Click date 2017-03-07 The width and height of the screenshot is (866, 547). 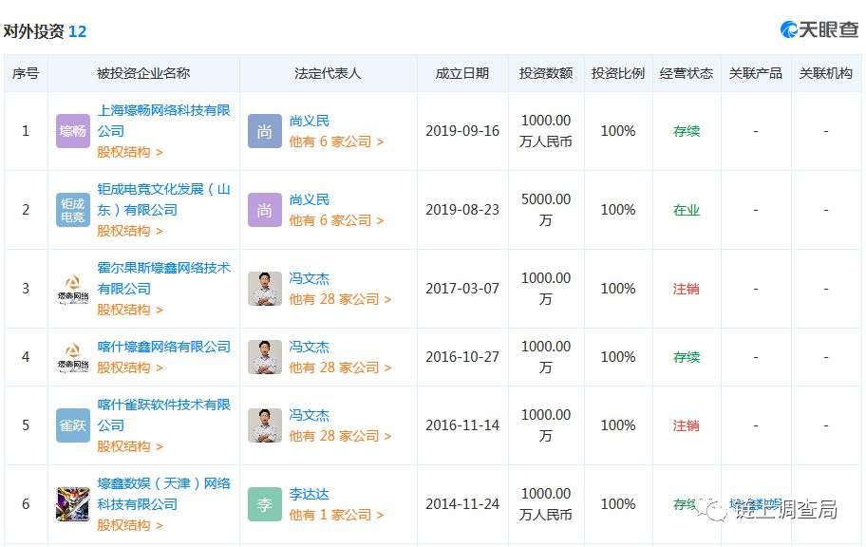(462, 289)
